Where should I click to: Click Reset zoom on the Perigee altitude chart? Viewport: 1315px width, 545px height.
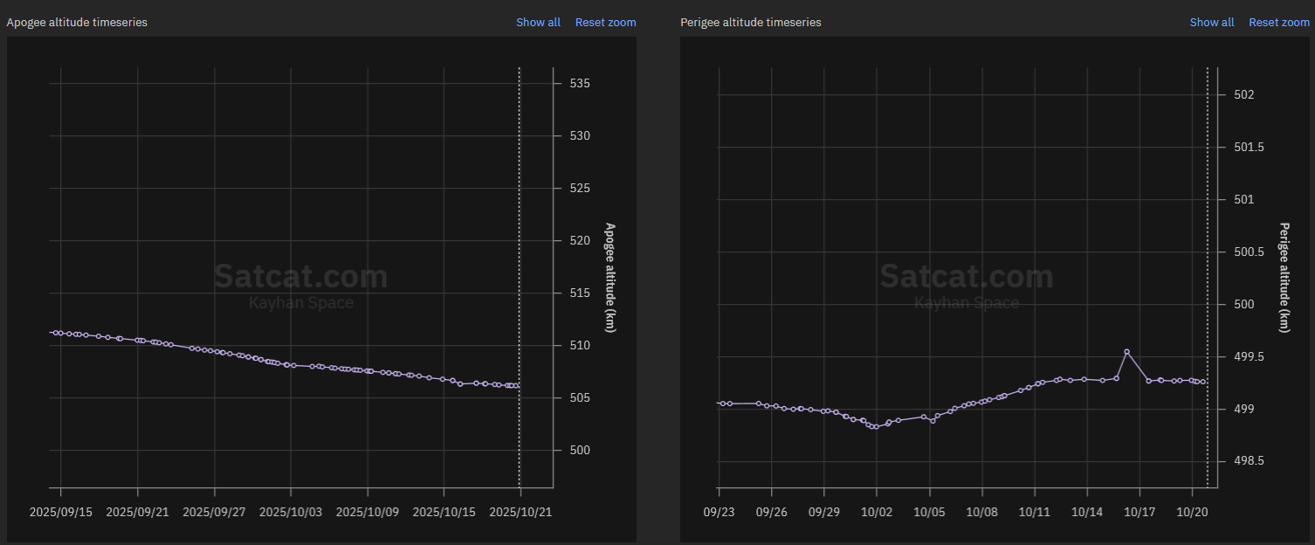tap(1279, 22)
